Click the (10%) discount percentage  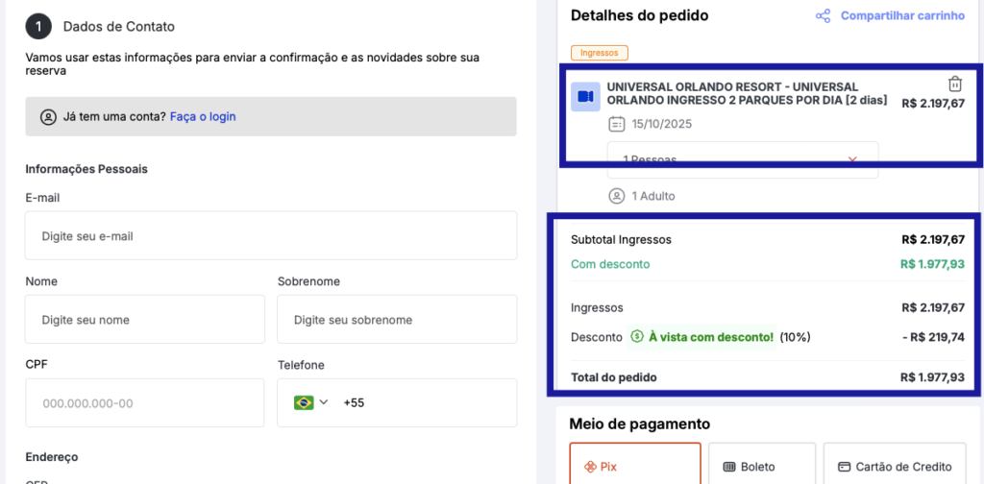(795, 337)
